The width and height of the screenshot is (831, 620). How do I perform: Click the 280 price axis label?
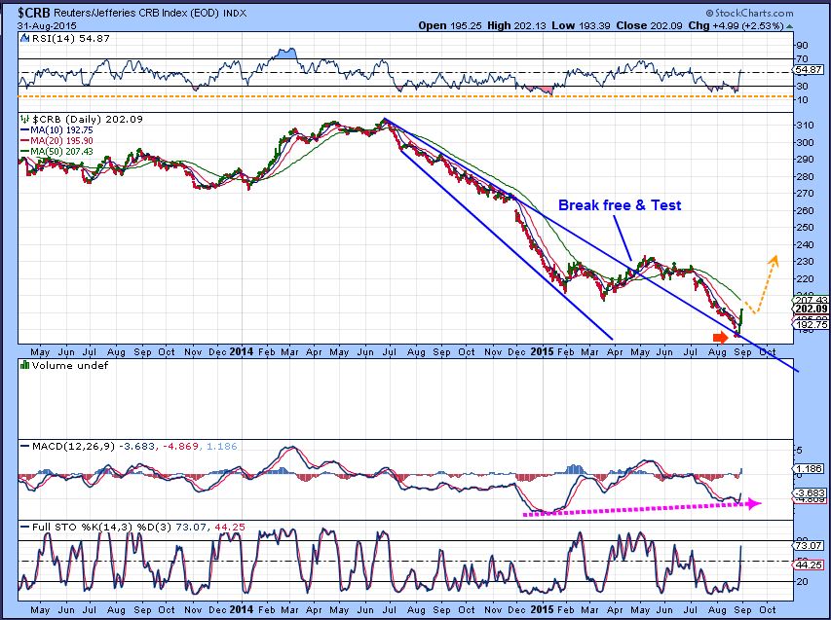point(806,176)
